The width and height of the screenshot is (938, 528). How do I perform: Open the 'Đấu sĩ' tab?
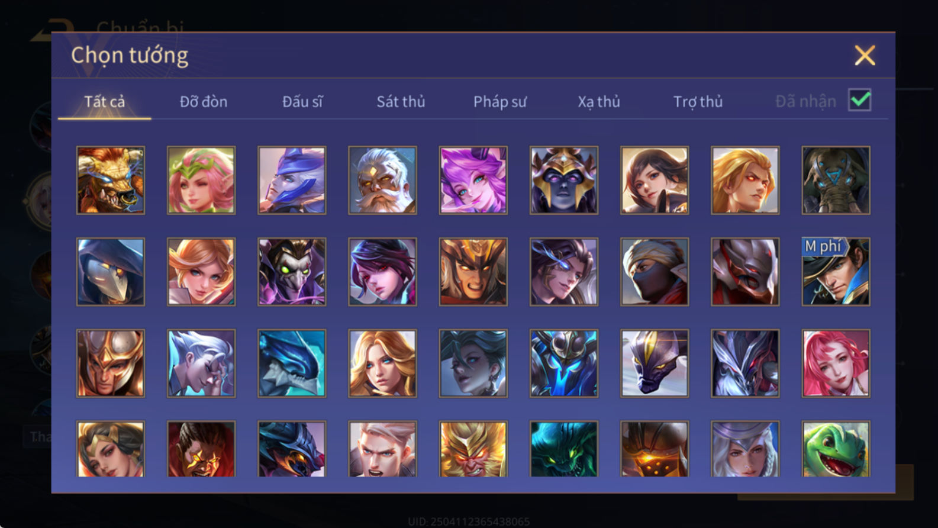coord(302,102)
